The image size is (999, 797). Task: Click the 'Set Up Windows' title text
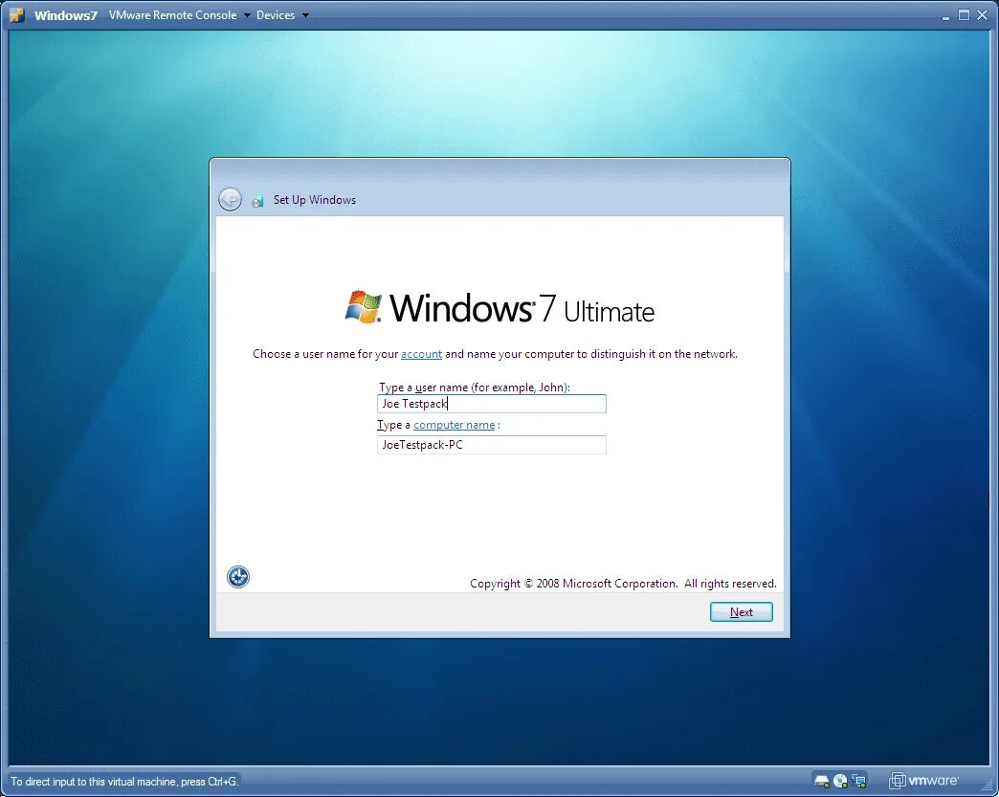pos(315,199)
